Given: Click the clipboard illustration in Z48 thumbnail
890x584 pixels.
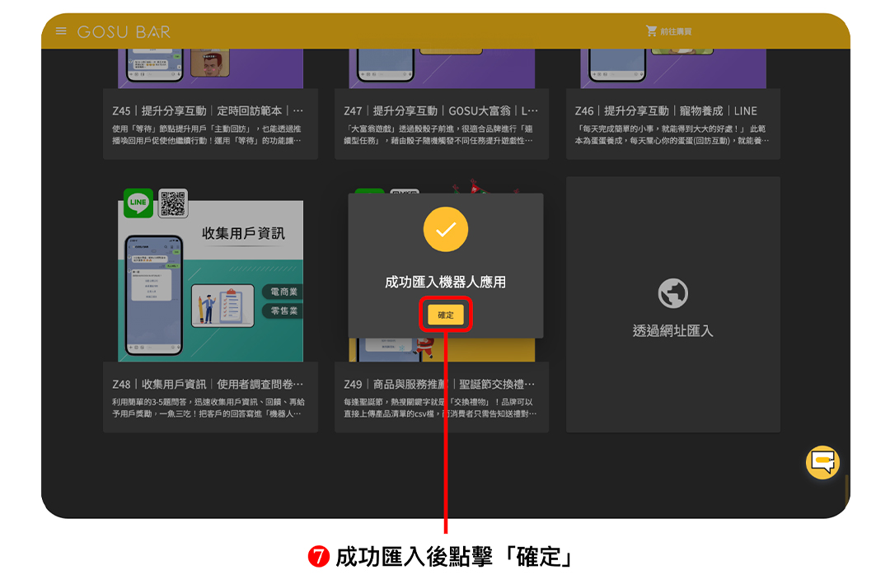Looking at the screenshot, I should [222, 306].
